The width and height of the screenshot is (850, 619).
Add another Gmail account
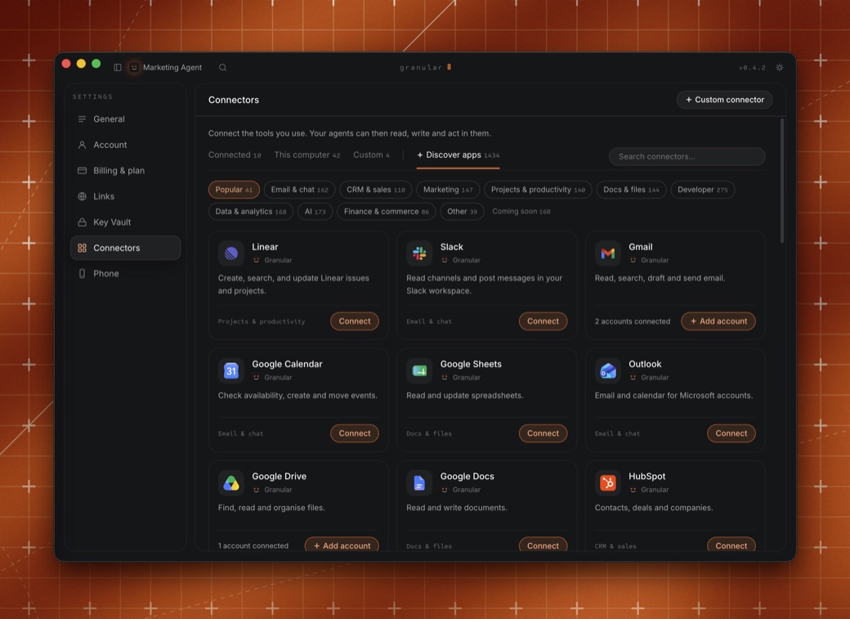(718, 321)
